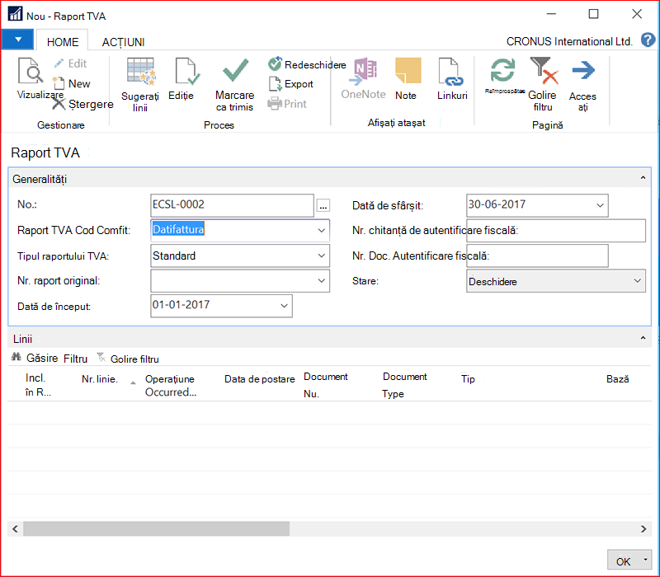
Task: Click the Nr. Doc. Autentificare fiscală field
Action: [x=537, y=256]
